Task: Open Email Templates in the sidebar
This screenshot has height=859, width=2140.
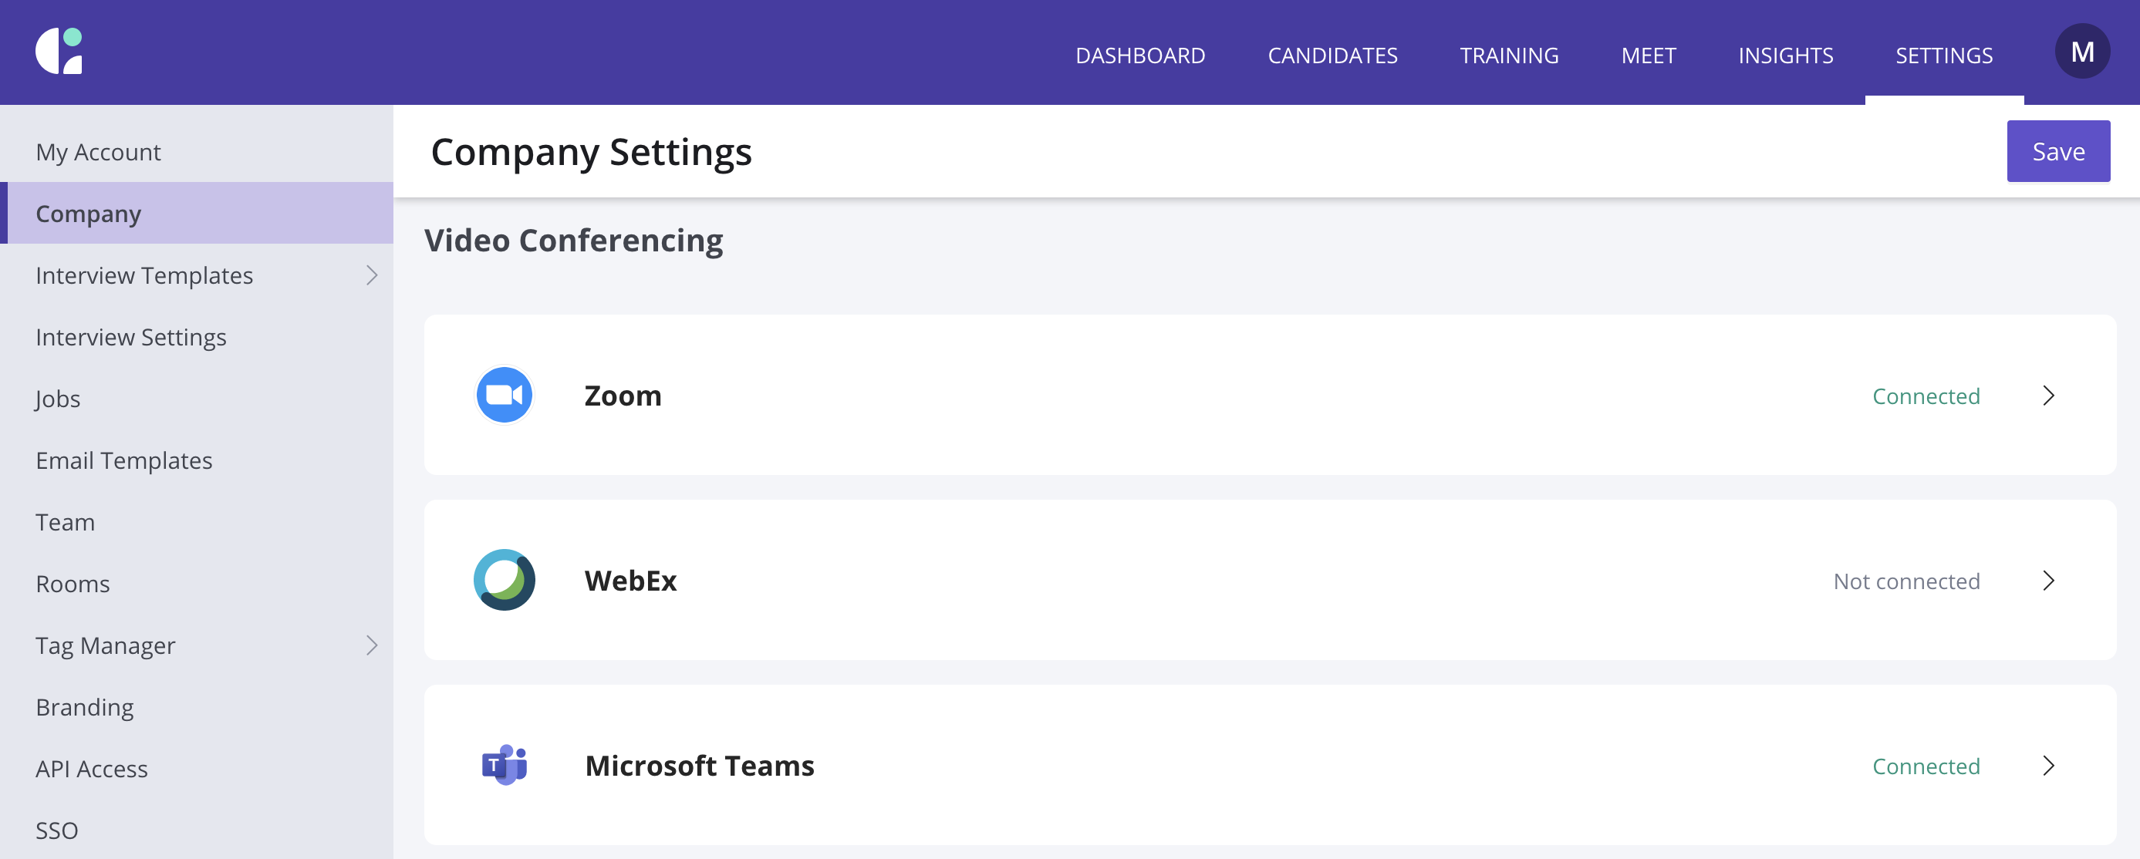Action: (x=123, y=460)
